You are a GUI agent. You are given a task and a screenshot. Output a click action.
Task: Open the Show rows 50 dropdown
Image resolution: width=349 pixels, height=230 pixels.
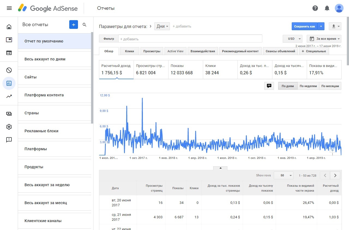coord(283,175)
